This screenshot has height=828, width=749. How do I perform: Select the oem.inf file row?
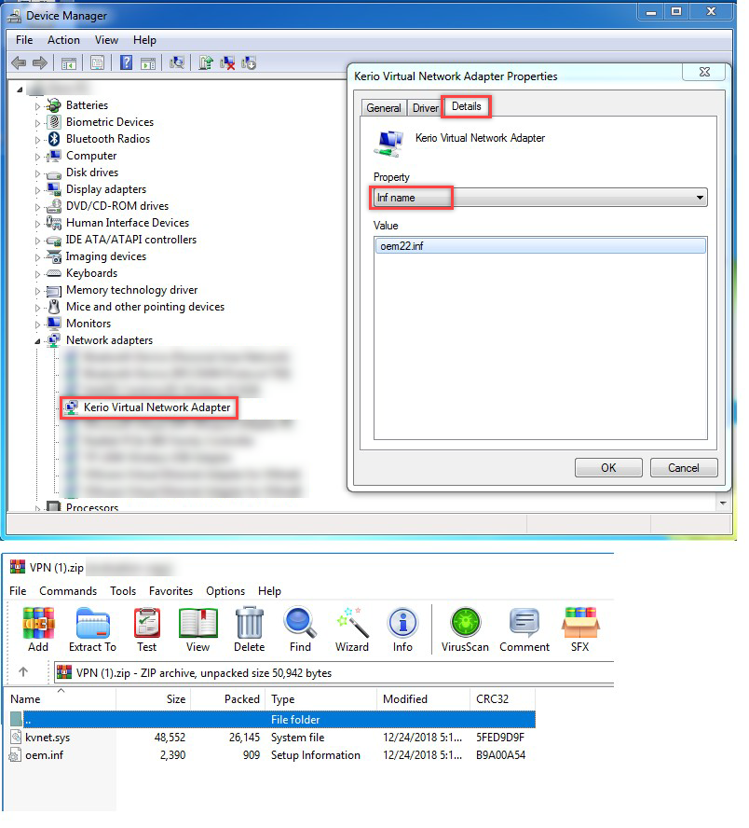[x=272, y=755]
